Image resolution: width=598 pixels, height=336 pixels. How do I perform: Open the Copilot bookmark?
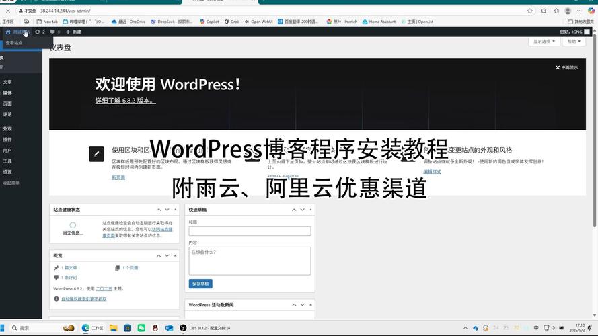coord(209,22)
